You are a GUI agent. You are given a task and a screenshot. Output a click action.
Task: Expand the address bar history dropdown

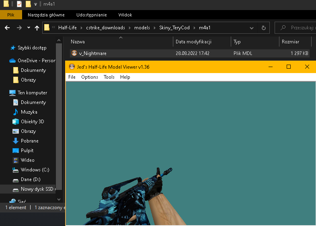252,28
